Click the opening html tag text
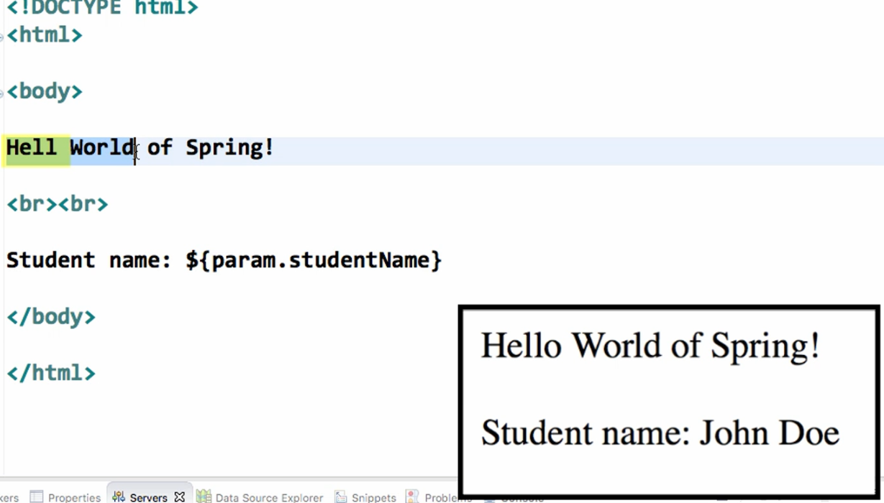Image resolution: width=884 pixels, height=503 pixels. click(45, 34)
